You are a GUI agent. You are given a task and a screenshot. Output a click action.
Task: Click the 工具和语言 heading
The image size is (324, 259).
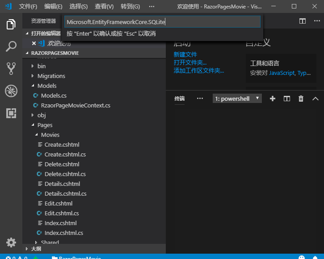coord(265,63)
